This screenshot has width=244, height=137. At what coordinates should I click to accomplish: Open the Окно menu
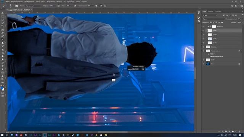[78, 2]
